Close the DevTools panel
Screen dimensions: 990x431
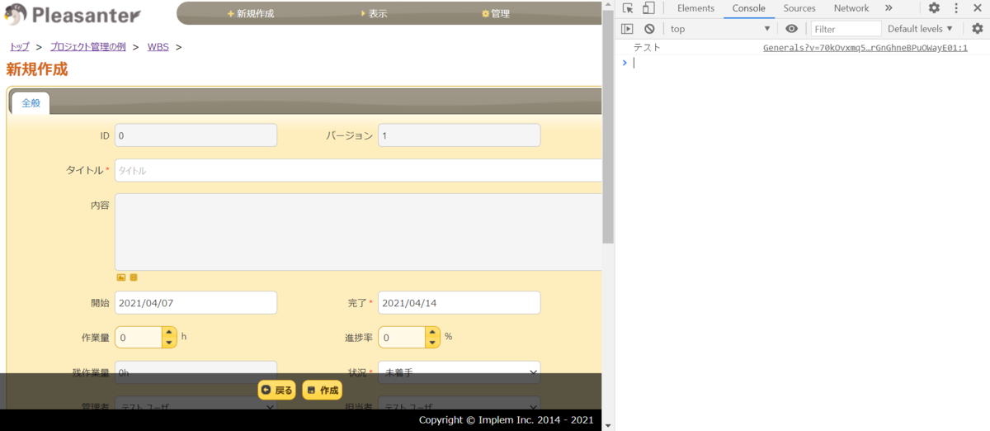976,8
